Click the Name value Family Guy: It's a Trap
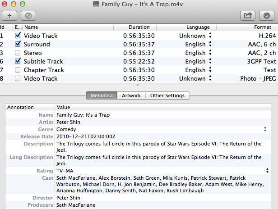Image resolution: width=278 pixels, height=209 pixels. (x=83, y=115)
